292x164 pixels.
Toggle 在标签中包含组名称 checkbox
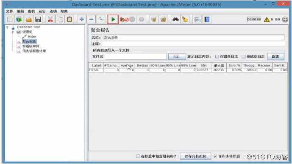[138, 156]
